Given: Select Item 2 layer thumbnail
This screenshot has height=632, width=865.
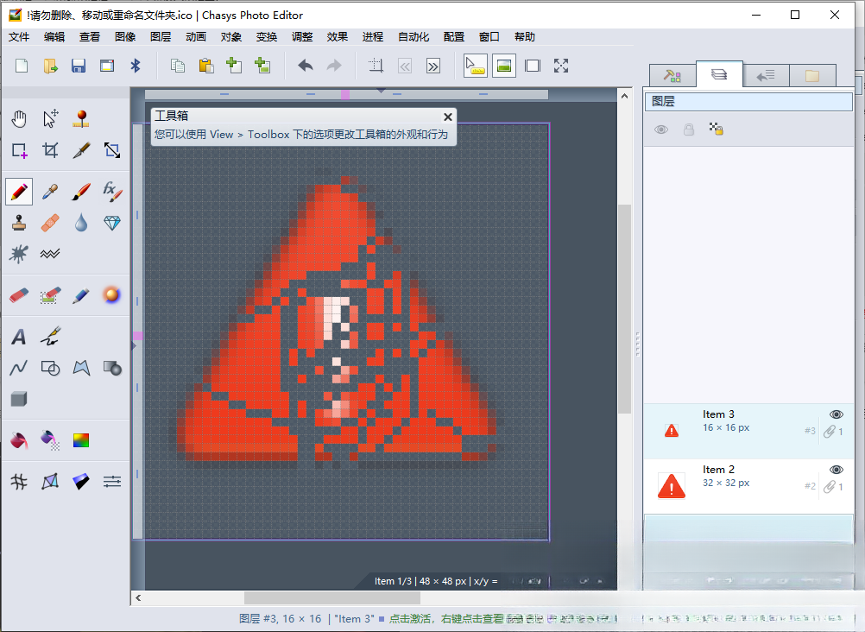Looking at the screenshot, I should point(672,486).
